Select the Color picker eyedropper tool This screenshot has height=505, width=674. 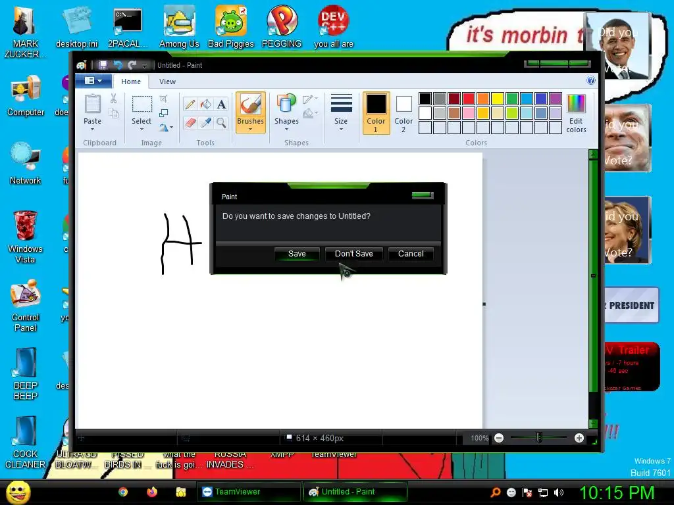[x=206, y=123]
